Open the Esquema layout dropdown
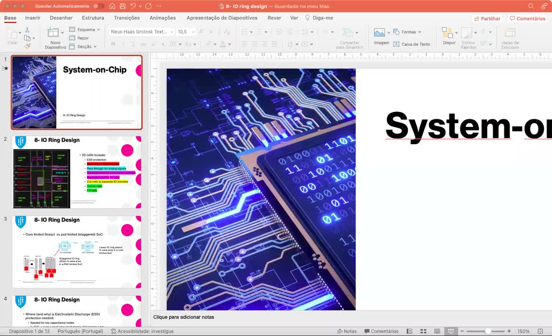The width and height of the screenshot is (552, 336). 84,29
